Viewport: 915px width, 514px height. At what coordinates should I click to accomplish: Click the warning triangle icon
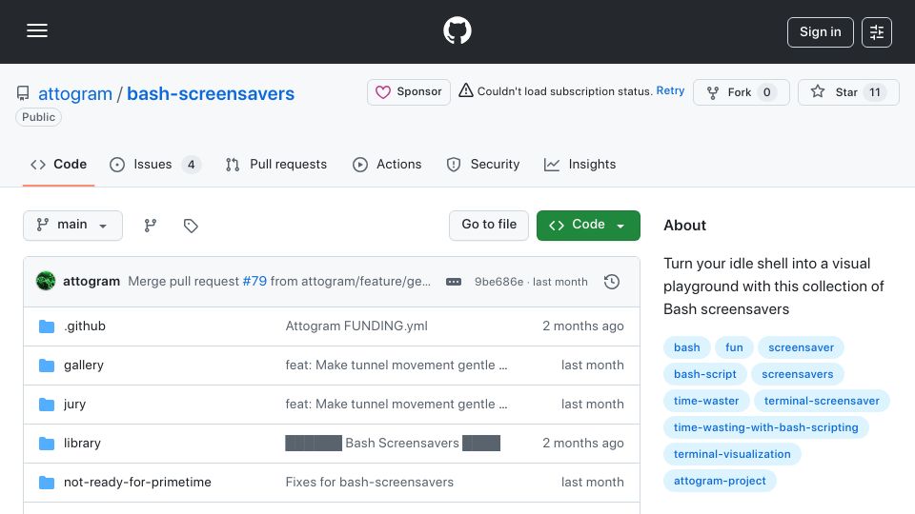tap(466, 90)
